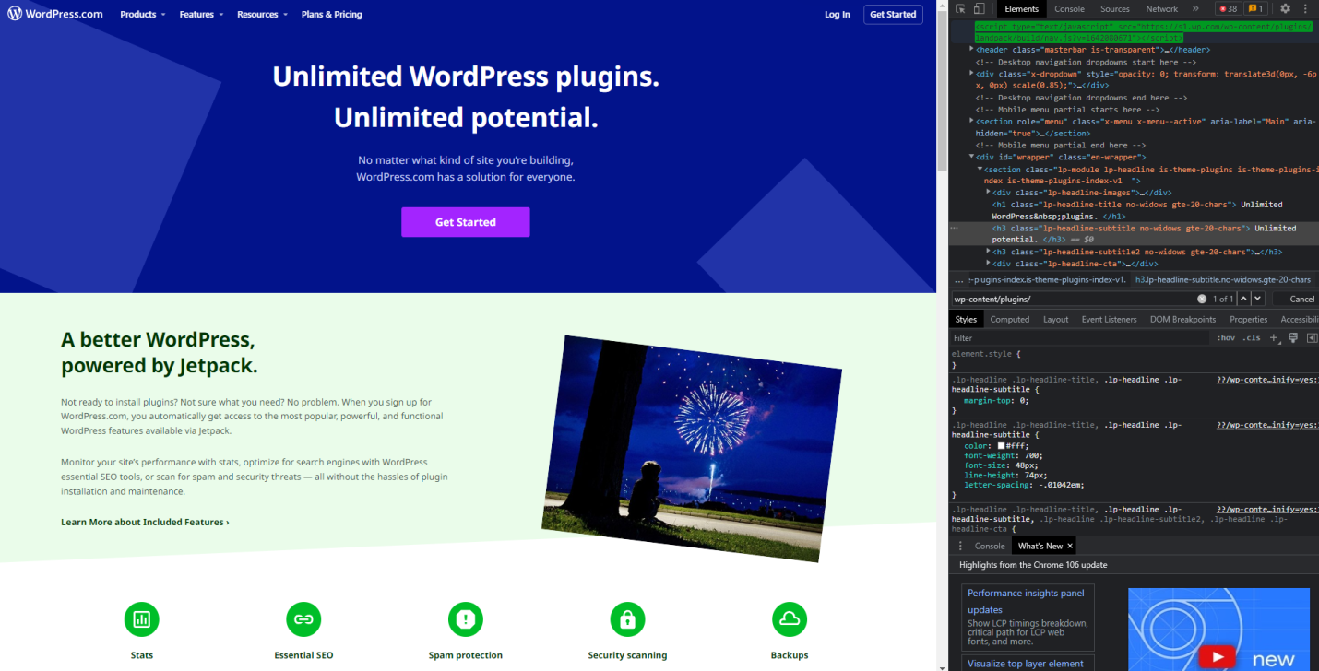Click the WordPress.com logo in the header
This screenshot has width=1319, height=671.
tap(54, 14)
